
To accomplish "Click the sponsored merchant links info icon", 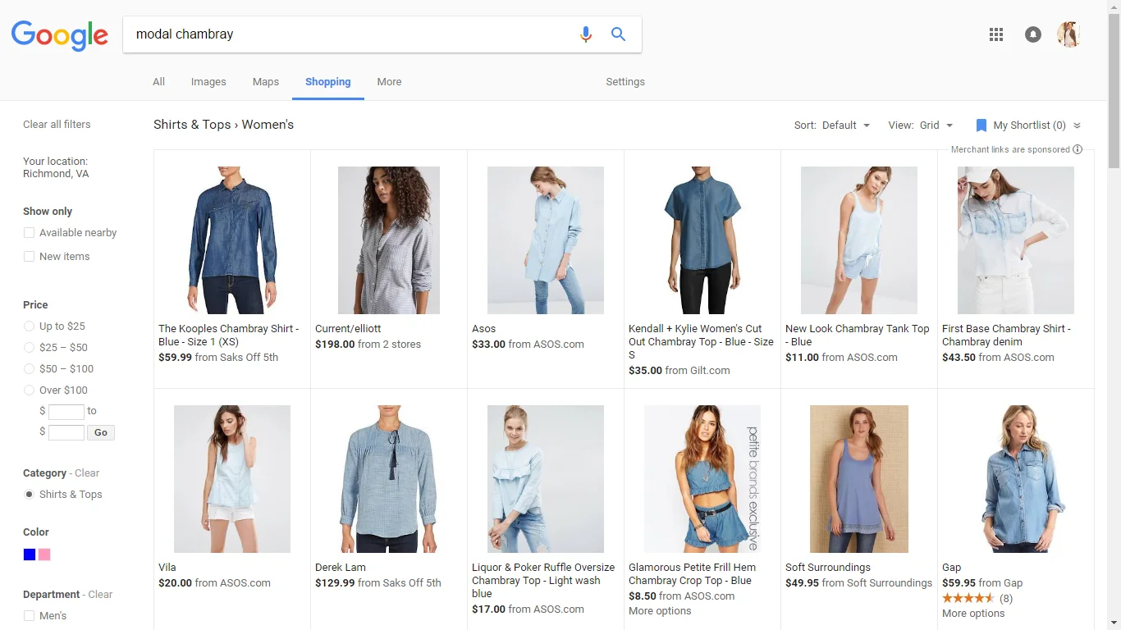I will tap(1078, 149).
